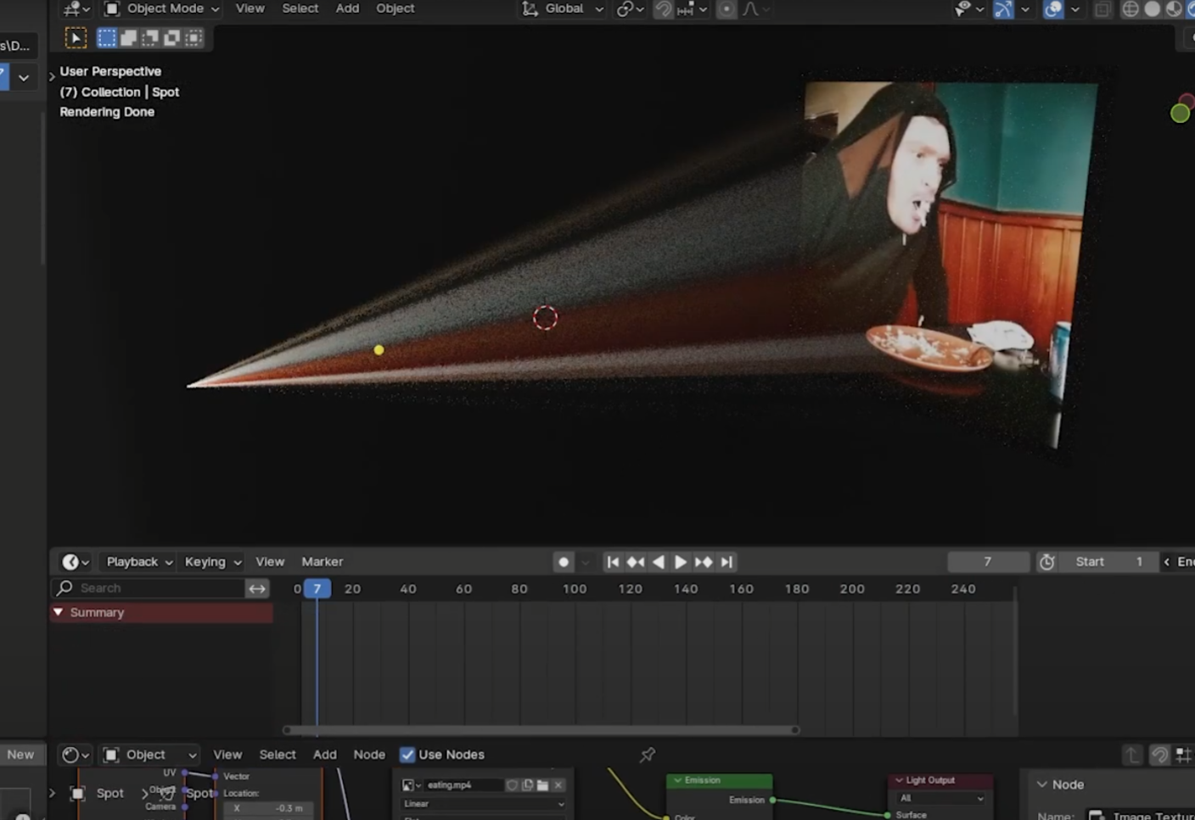Select the Tweak tool in the viewport toolbar

(76, 37)
